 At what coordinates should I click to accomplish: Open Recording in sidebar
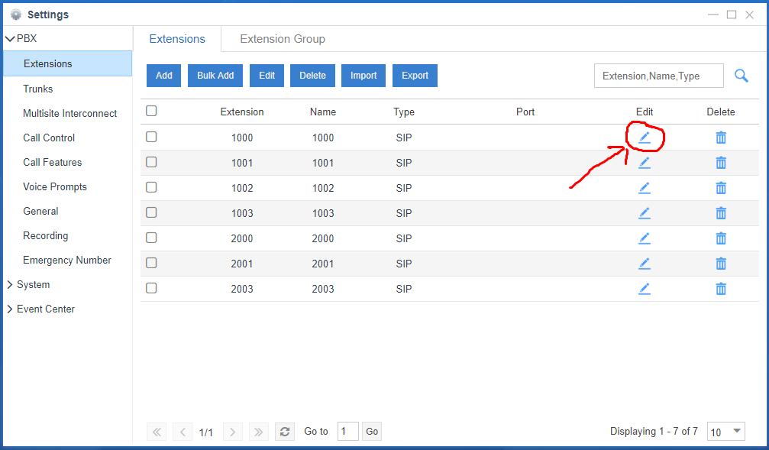45,236
